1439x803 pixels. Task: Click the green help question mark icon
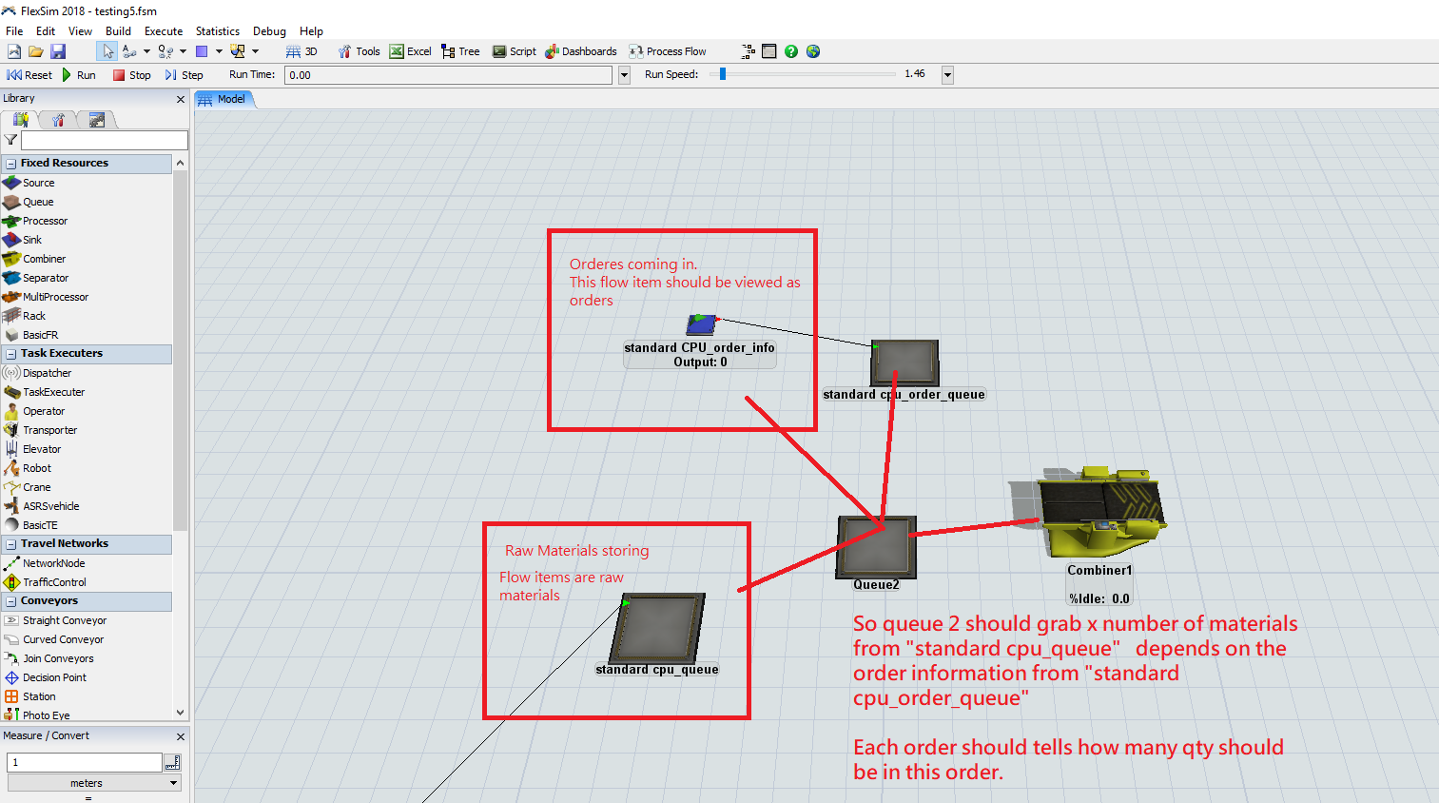791,51
